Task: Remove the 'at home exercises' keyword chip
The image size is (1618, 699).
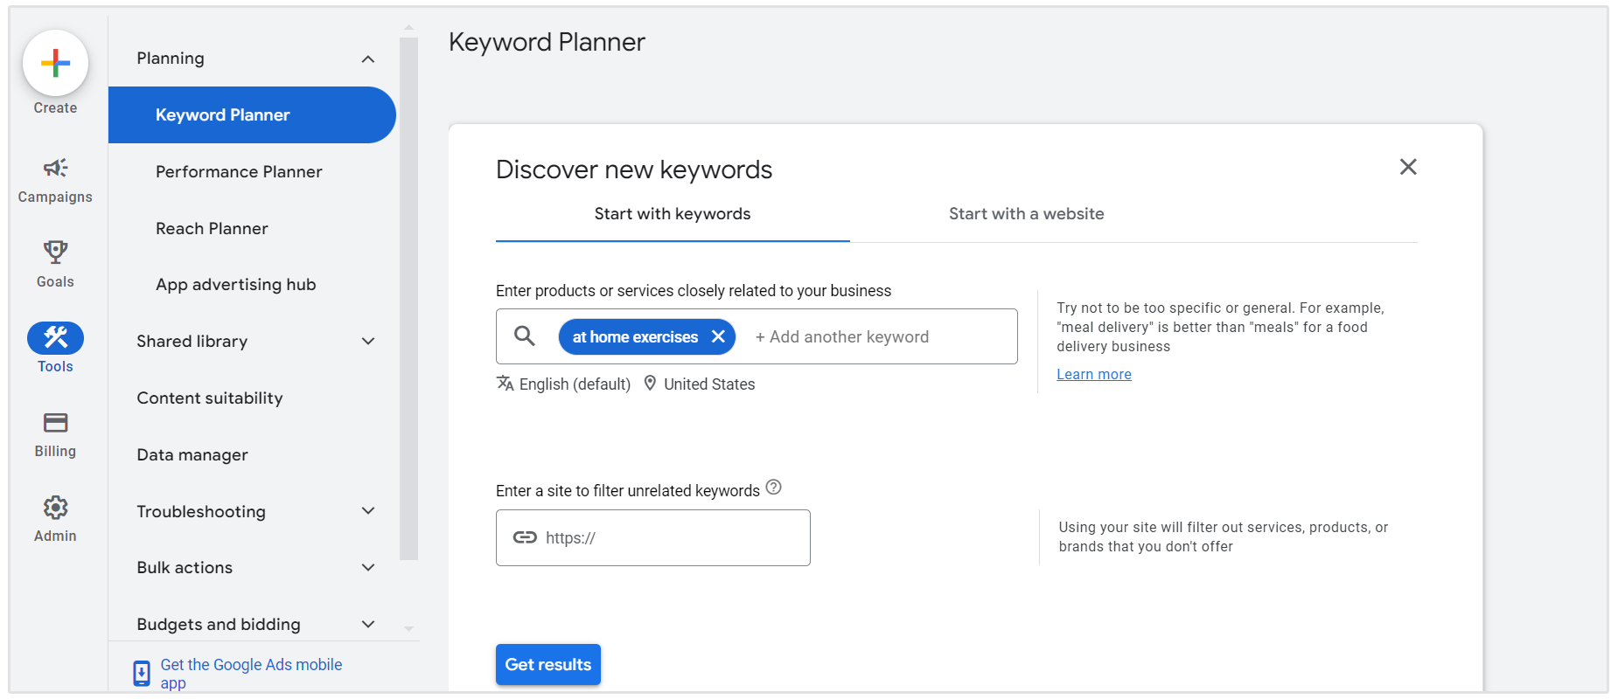Action: (x=718, y=336)
